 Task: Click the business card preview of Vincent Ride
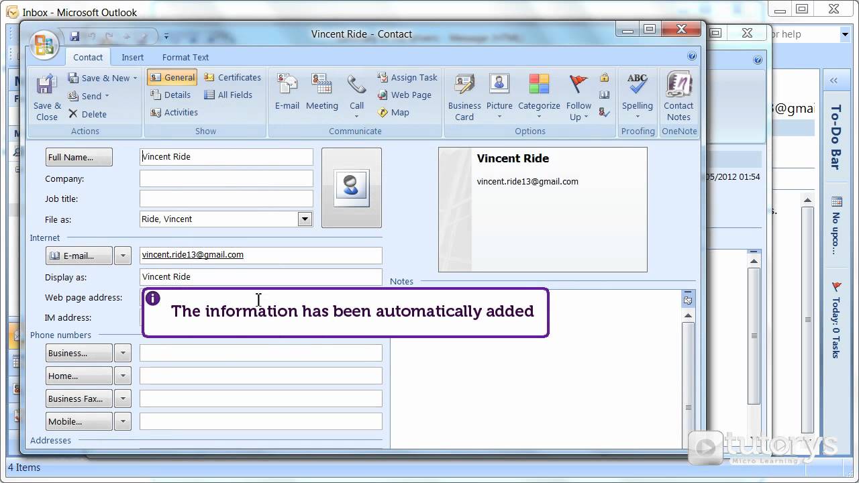click(542, 210)
